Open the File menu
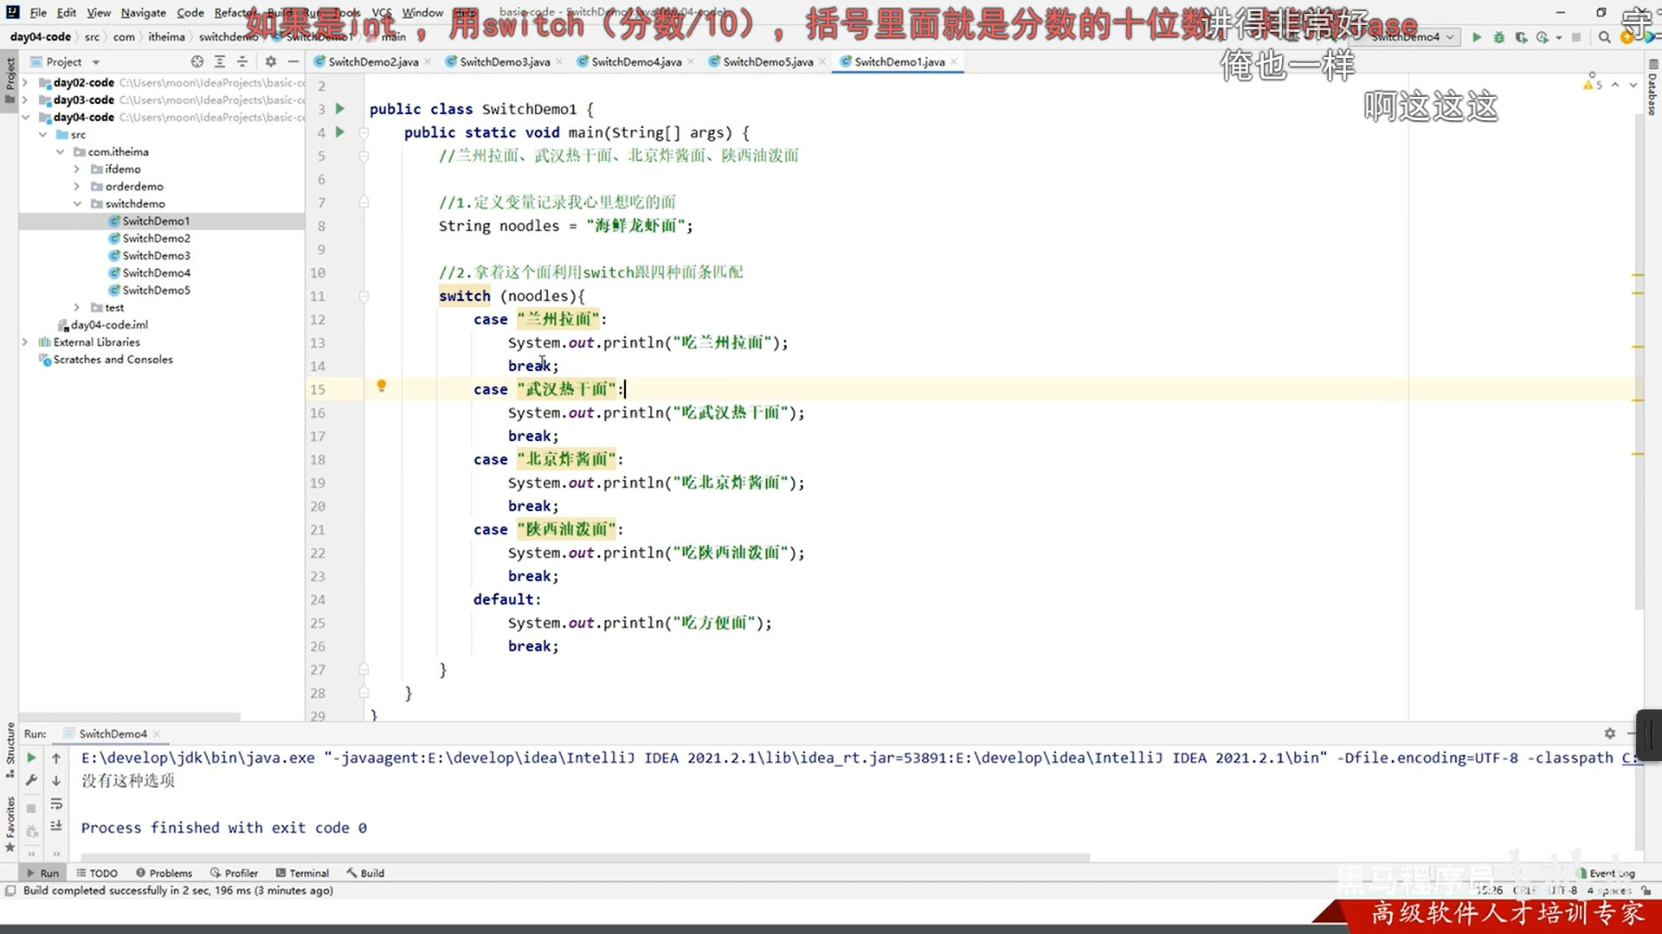Image resolution: width=1662 pixels, height=934 pixels. point(38,12)
